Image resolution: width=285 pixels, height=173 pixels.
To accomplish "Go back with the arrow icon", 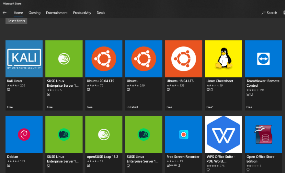I will [5, 13].
